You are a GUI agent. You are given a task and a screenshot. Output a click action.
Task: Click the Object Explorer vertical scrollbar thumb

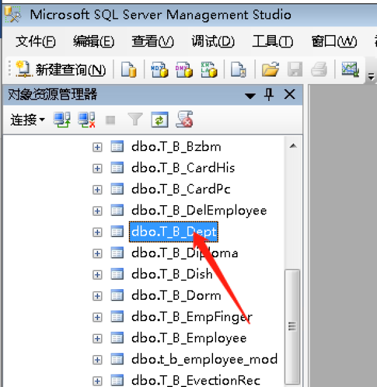(292, 326)
